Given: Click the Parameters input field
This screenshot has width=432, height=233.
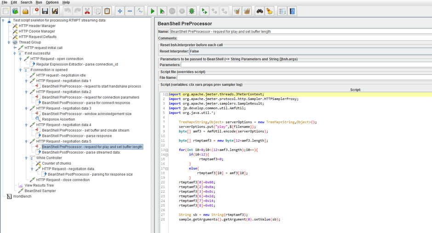Looking at the screenshot, I should 306,65.
